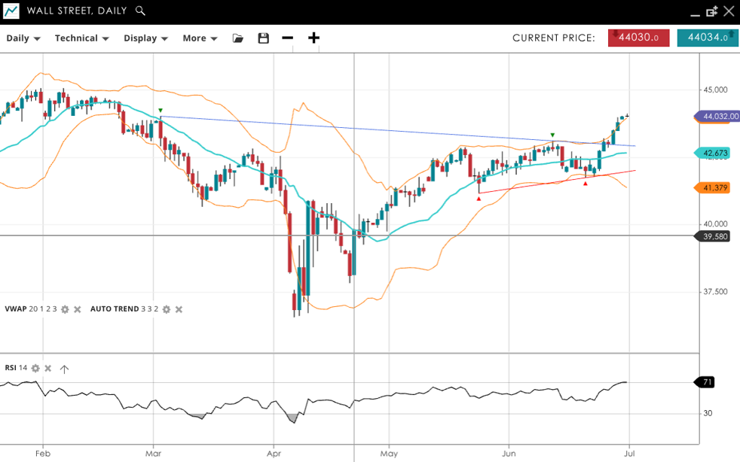Click the 39,580 horizontal line price label
This screenshot has width=740, height=462.
pyautogui.click(x=714, y=236)
